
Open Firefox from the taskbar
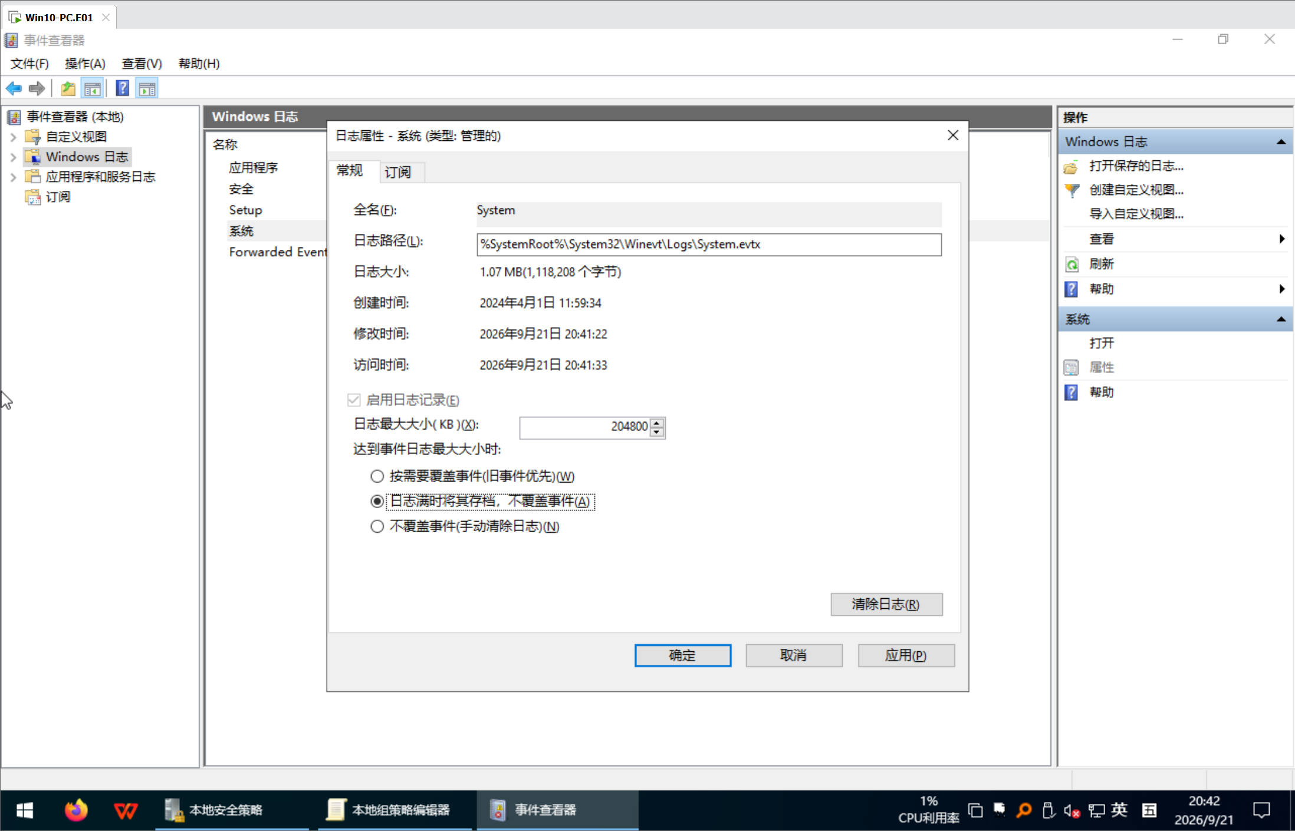pyautogui.click(x=76, y=810)
